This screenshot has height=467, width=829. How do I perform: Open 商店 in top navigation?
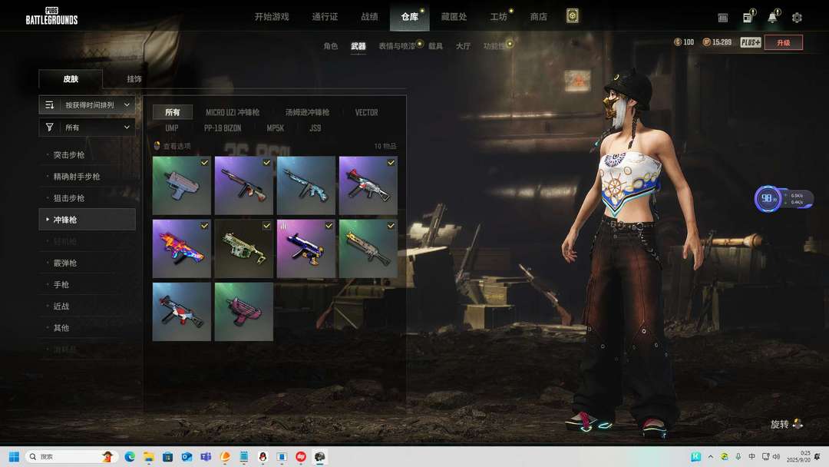tap(538, 17)
